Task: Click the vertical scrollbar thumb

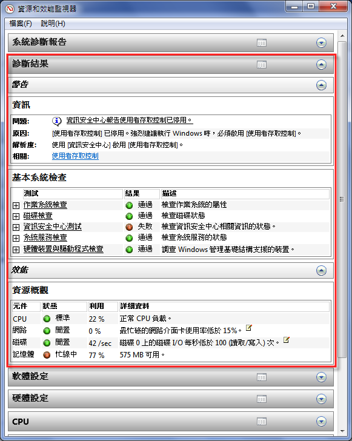Action: click(x=342, y=199)
